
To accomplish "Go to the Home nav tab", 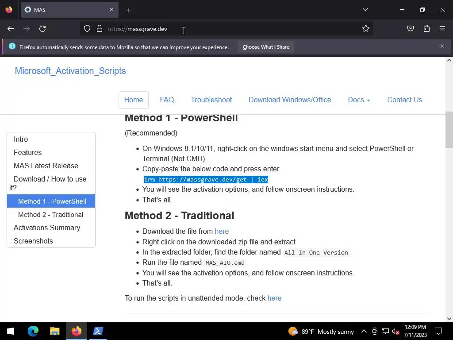I will (x=134, y=100).
